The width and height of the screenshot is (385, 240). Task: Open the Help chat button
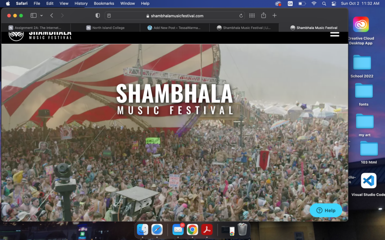click(326, 210)
